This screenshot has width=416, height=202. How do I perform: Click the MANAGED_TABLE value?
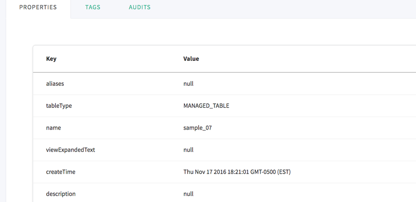206,106
